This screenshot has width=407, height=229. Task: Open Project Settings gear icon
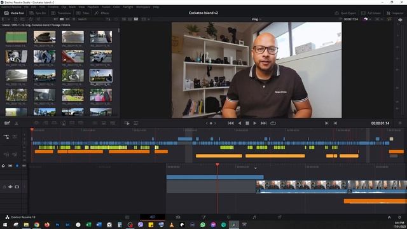[400, 218]
